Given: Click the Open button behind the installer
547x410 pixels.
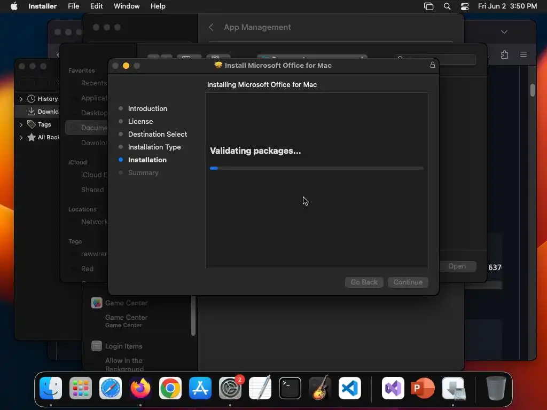Looking at the screenshot, I should (457, 266).
